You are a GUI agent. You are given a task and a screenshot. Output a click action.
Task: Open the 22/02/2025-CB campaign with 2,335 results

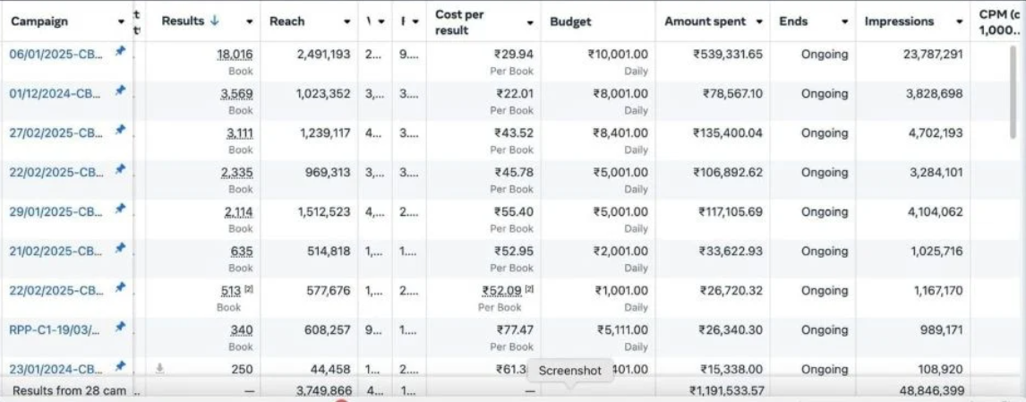coord(56,172)
